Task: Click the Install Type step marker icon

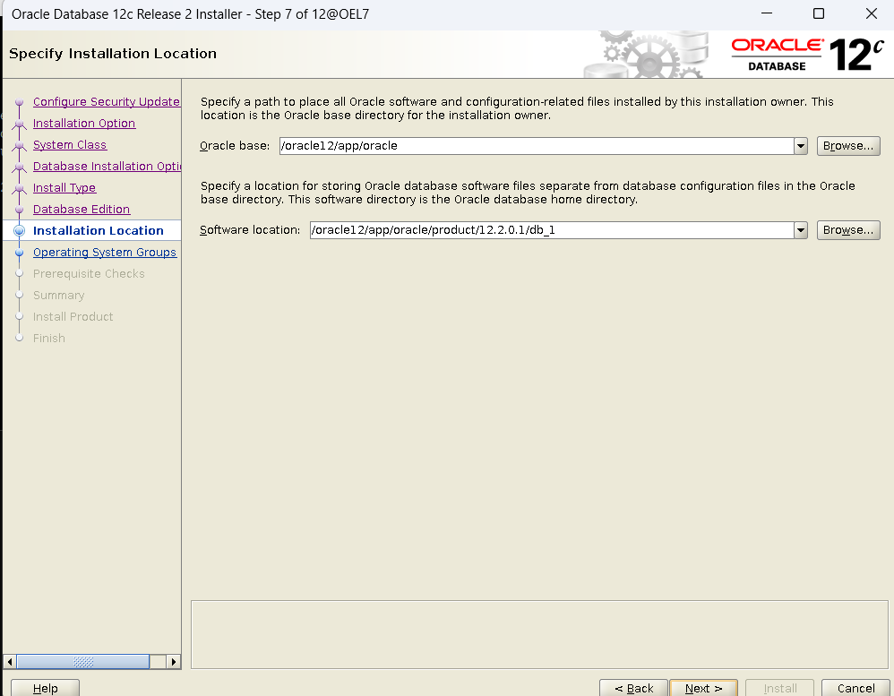Action: pos(20,188)
